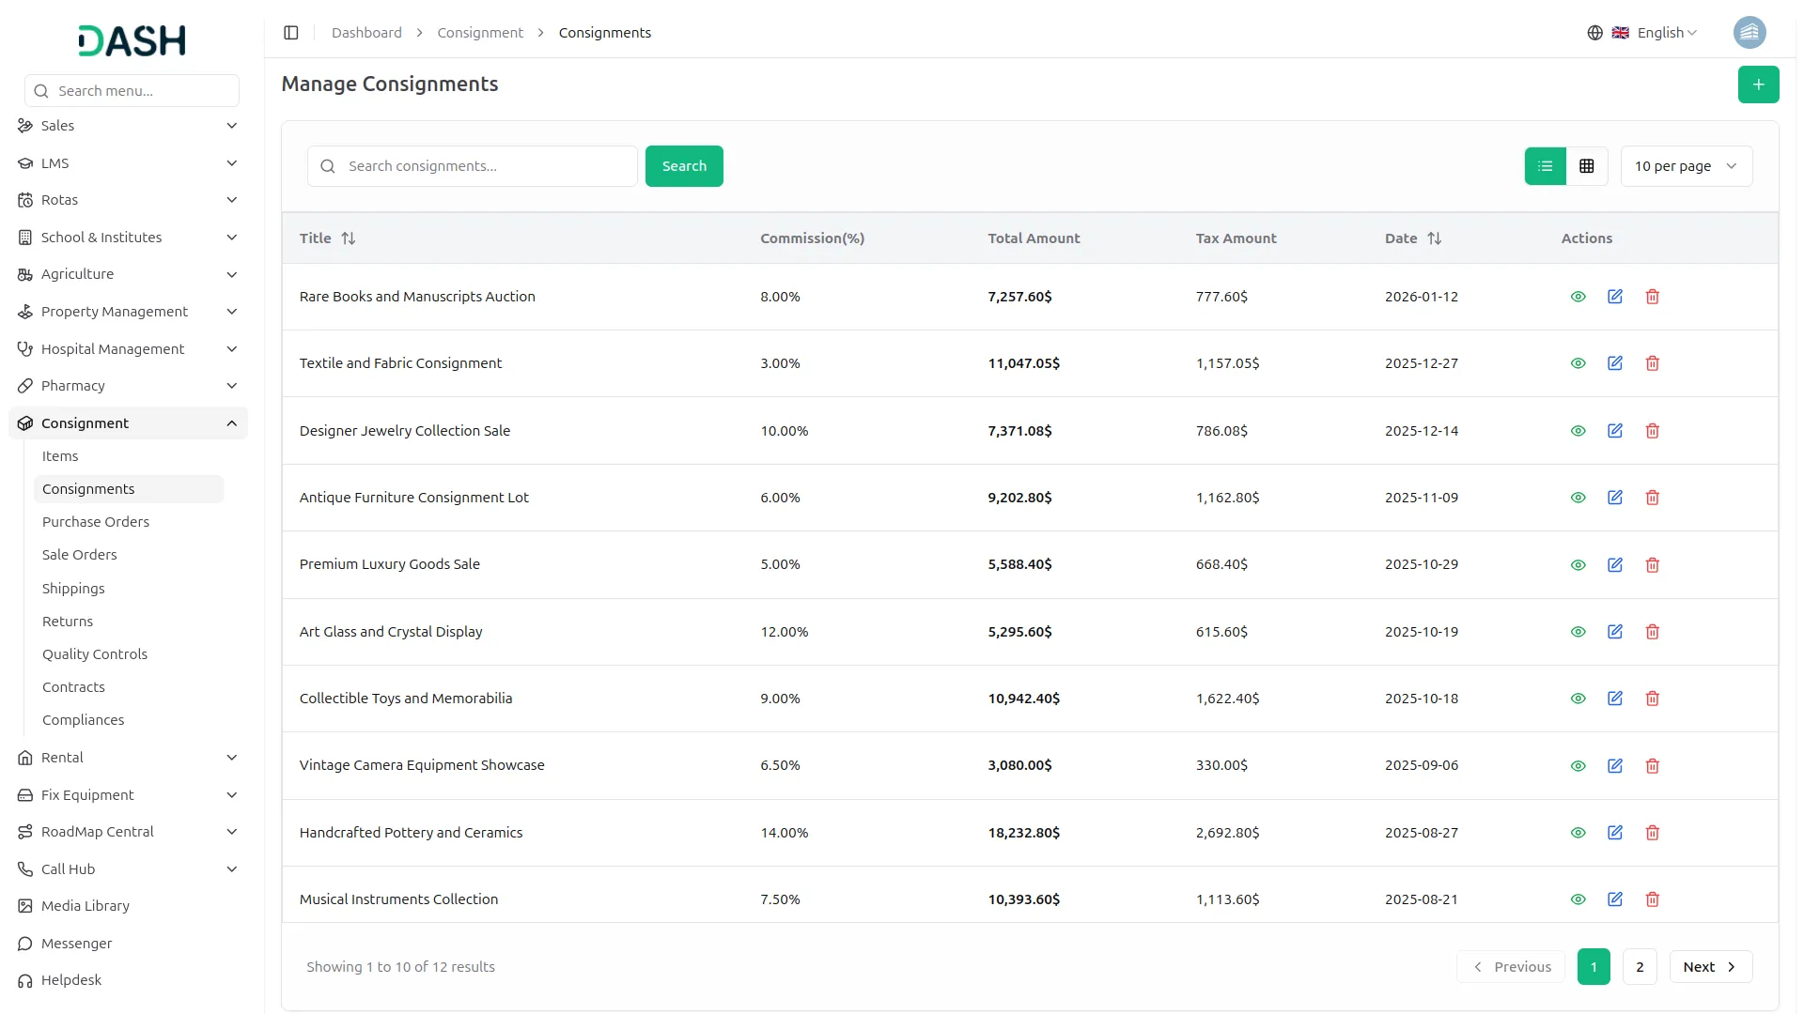View details of Rare Books and Manuscripts Auction
This screenshot has height=1014, width=1804.
1578,296
